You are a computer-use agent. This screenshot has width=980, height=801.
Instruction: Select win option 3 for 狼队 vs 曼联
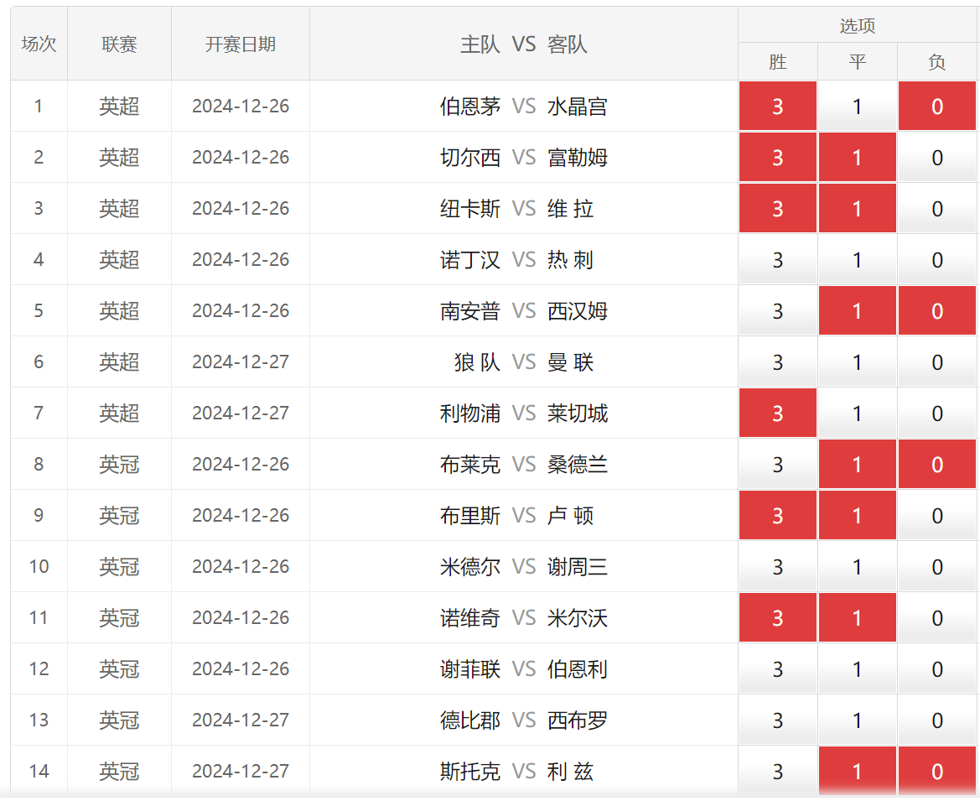[x=777, y=362]
